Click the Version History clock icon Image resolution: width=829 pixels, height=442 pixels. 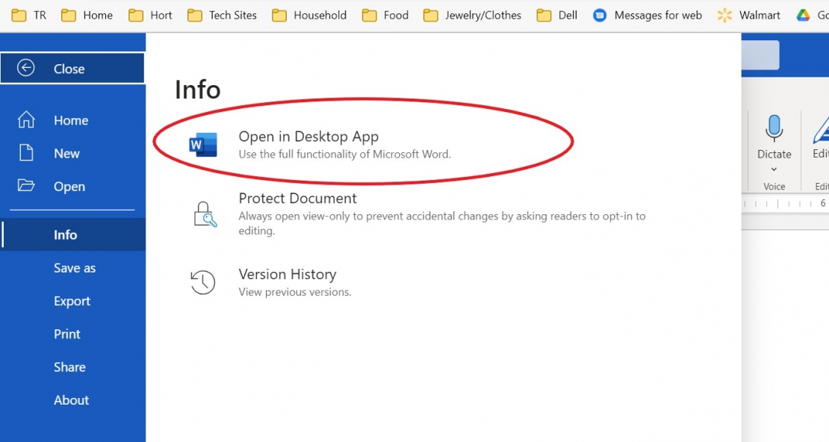pyautogui.click(x=202, y=283)
